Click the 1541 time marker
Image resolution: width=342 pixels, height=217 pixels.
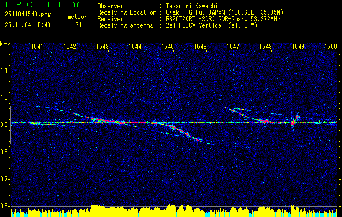point(37,46)
